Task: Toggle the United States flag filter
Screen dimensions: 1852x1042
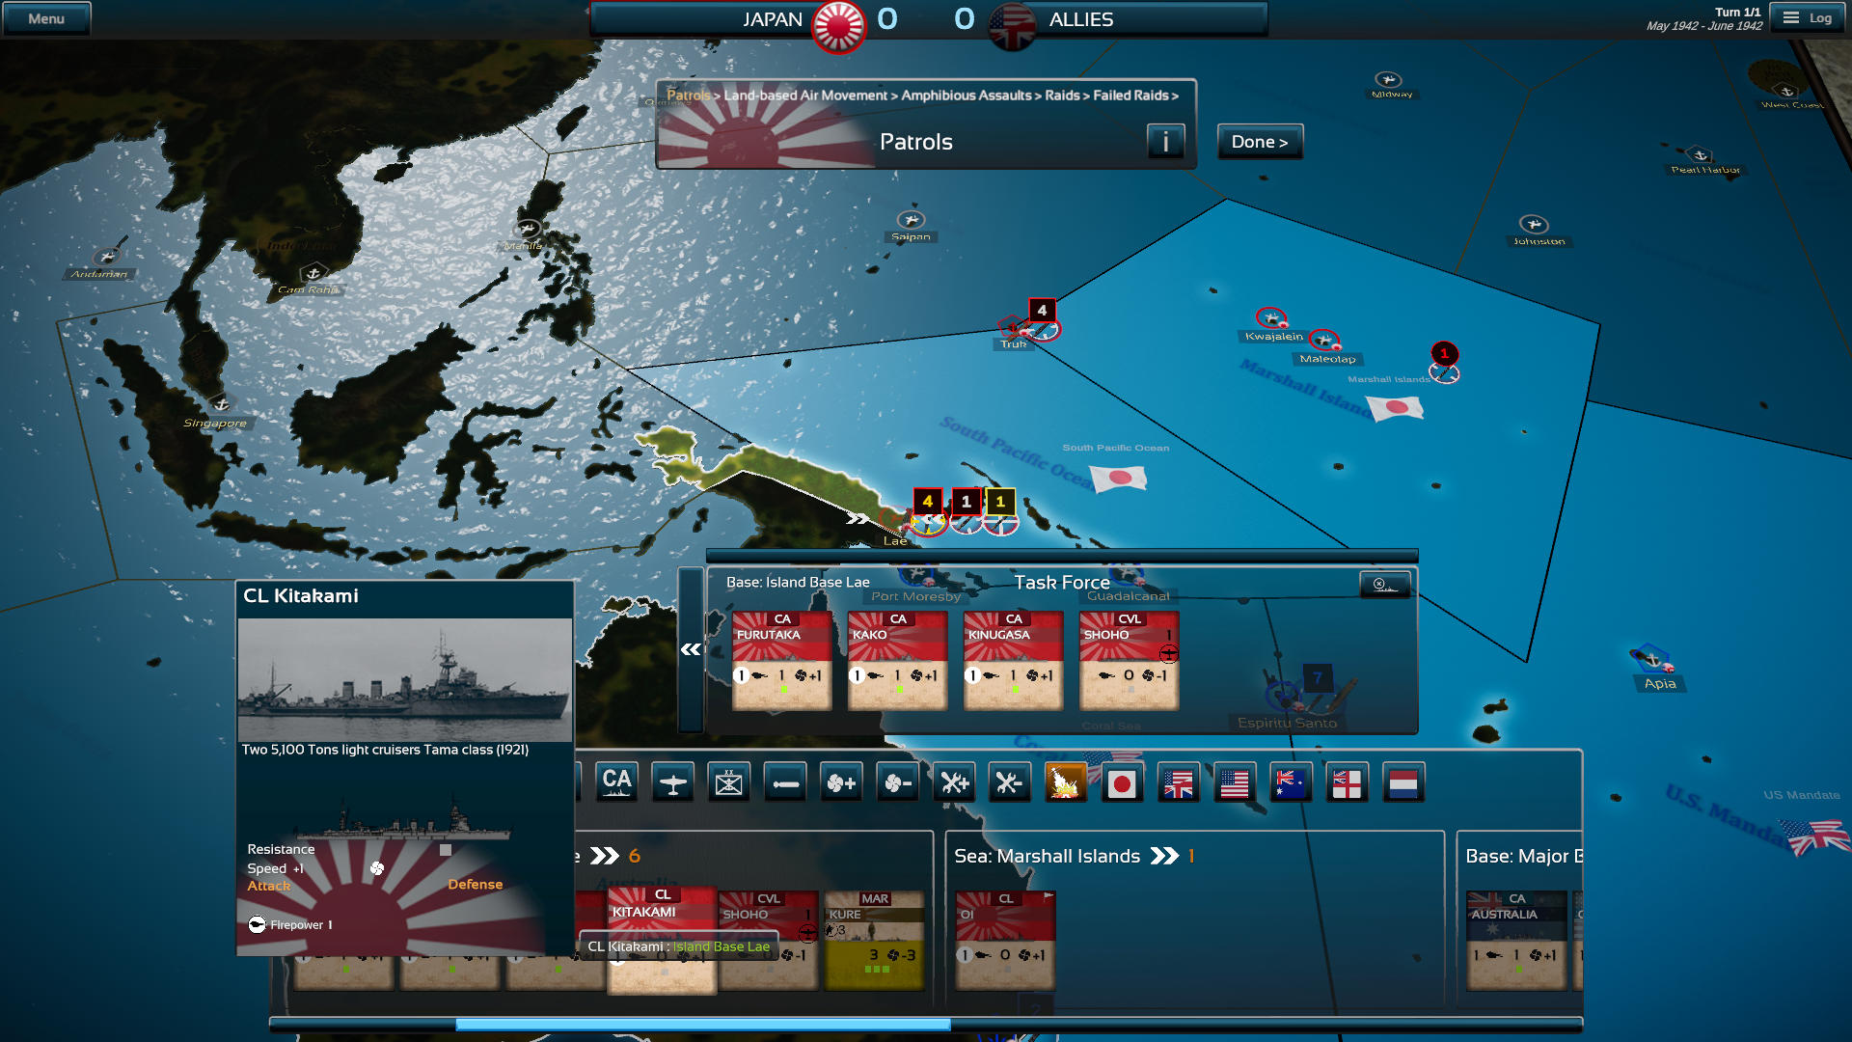Action: click(1234, 782)
